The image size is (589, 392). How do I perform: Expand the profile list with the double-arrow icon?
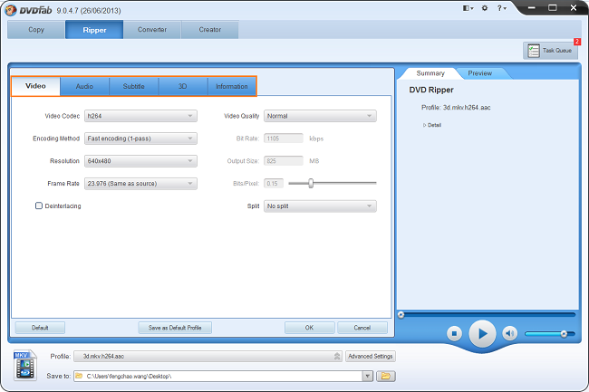[x=337, y=356]
